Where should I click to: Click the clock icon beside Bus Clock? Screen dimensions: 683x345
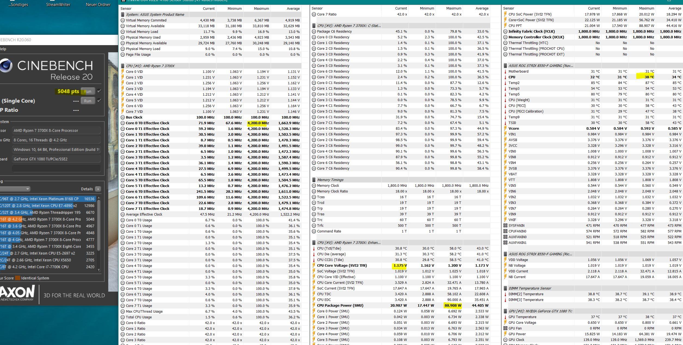(123, 117)
